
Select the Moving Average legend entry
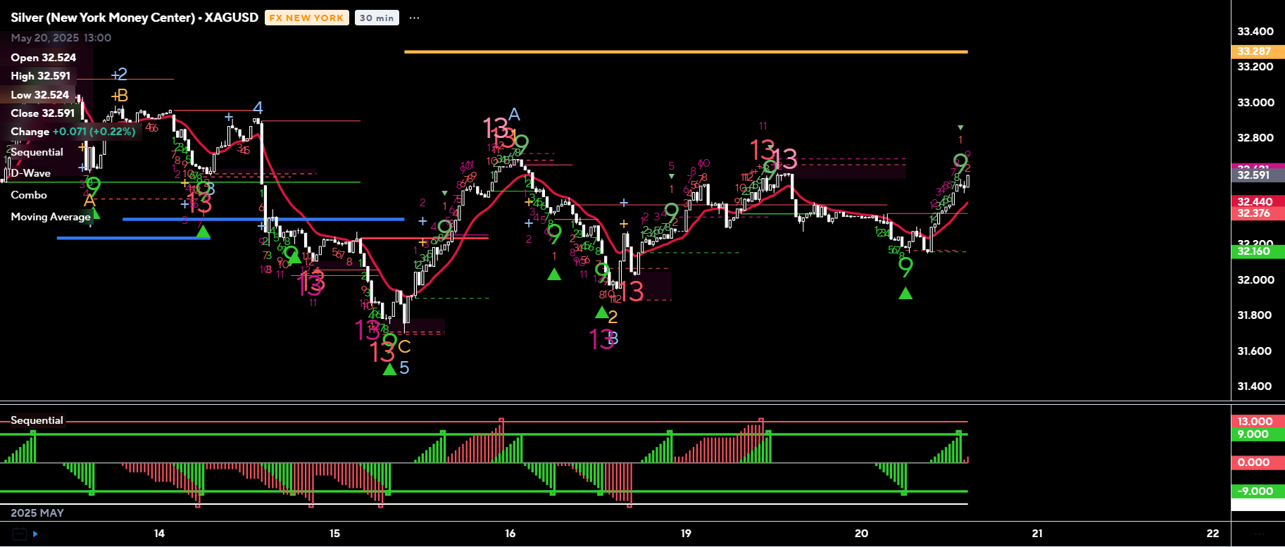point(51,217)
